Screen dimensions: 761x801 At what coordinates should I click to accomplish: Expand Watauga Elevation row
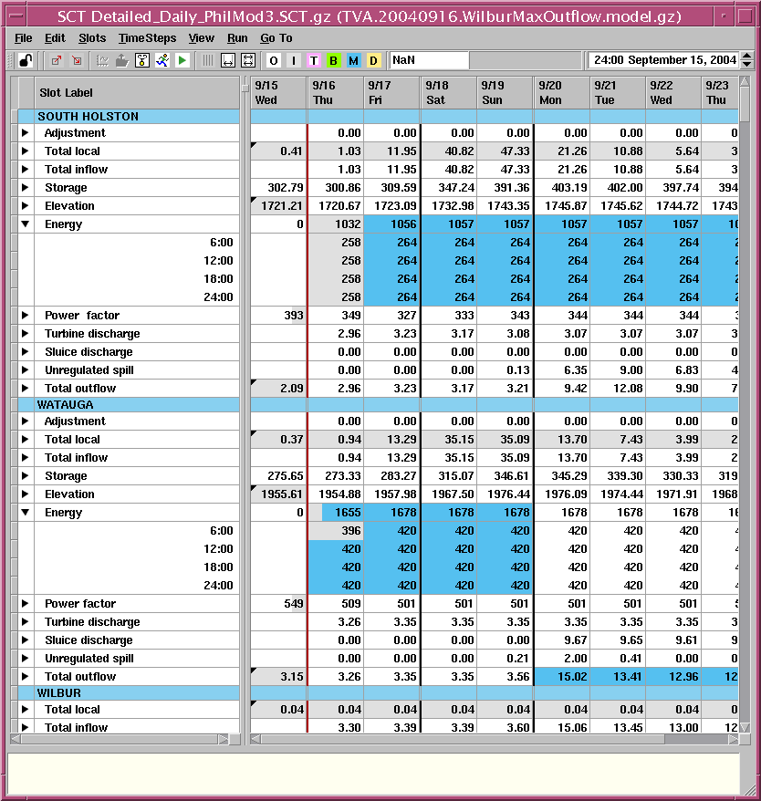pyautogui.click(x=25, y=494)
